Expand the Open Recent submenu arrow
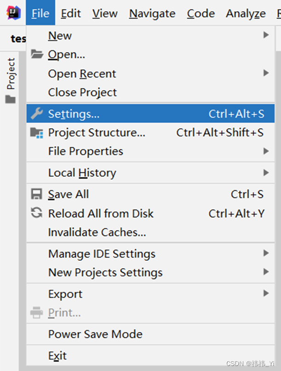The width and height of the screenshot is (281, 371). [x=266, y=73]
